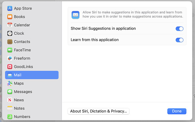Open About Siri, Dictation & Privacy
Viewport: 195px width, 122px height.
click(99, 111)
